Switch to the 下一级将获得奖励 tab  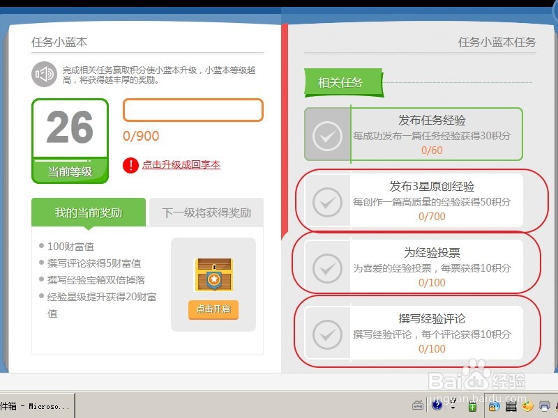click(206, 212)
